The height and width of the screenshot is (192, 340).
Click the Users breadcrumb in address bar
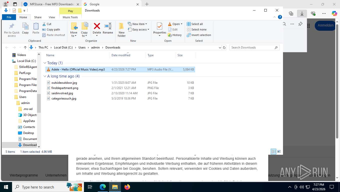click(82, 47)
